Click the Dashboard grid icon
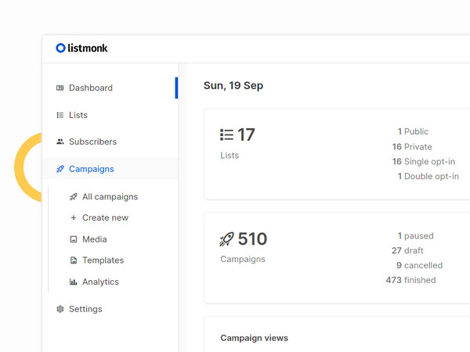The image size is (470, 352). 60,88
